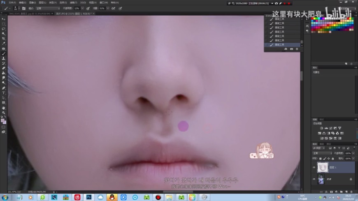Switch to the IMG_9345 document tab
Viewport: 358px width, 201px height.
(x=30, y=14)
